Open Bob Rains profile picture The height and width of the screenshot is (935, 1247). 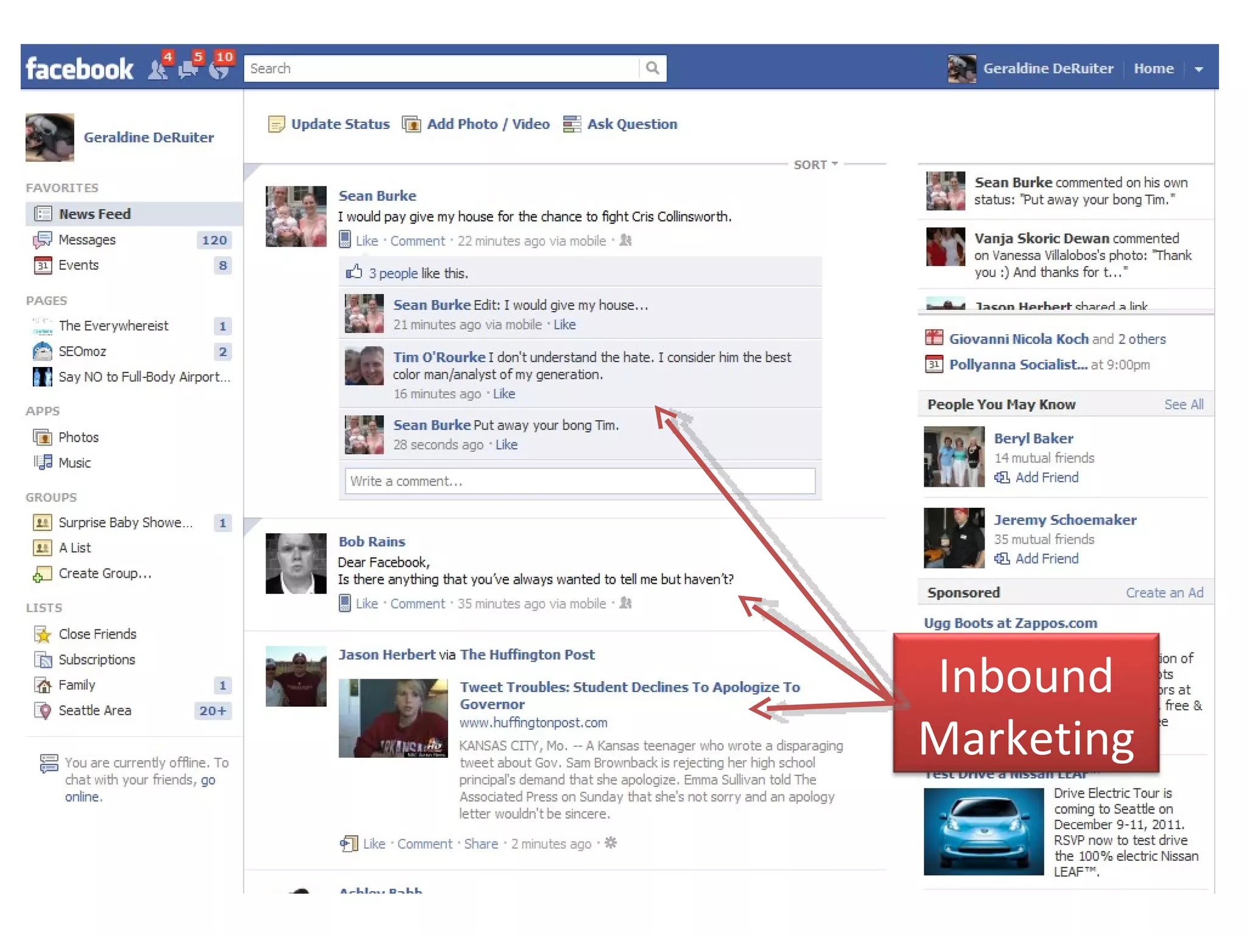pos(296,563)
